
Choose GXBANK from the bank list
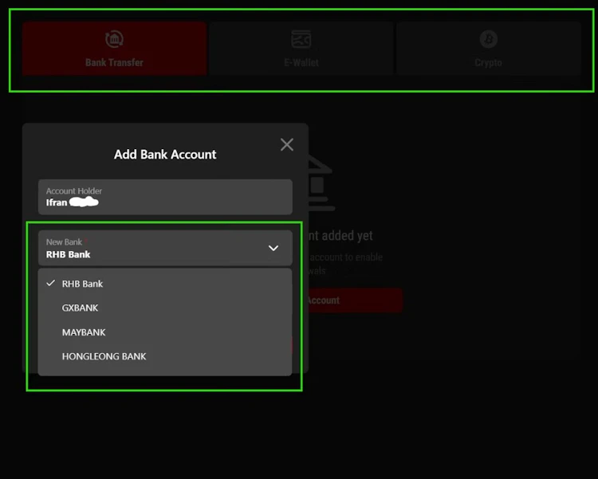coord(165,308)
